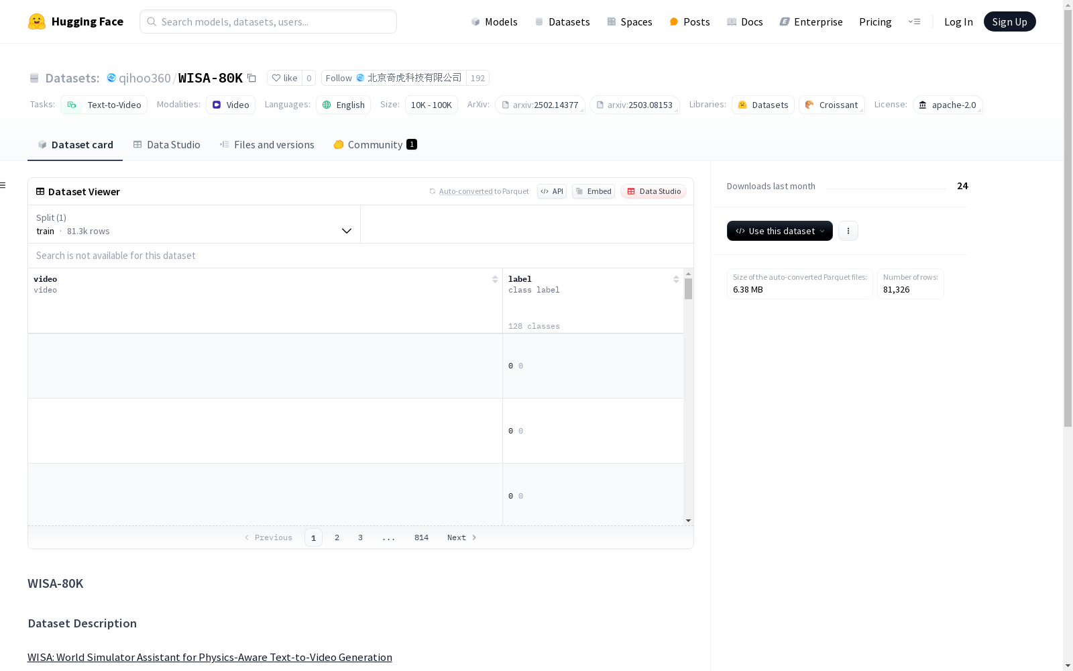Open Enterprise in top navigation
The width and height of the screenshot is (1073, 671).
point(811,21)
